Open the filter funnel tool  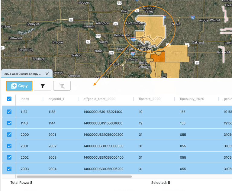(x=43, y=86)
